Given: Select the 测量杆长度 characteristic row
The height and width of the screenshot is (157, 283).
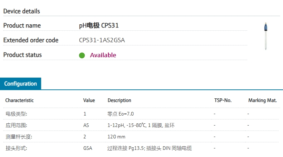Looking at the screenshot, I should tap(142, 137).
